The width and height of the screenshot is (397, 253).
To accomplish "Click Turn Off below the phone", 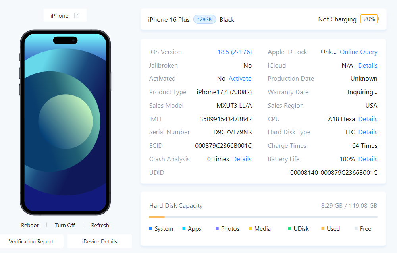I will (x=65, y=225).
